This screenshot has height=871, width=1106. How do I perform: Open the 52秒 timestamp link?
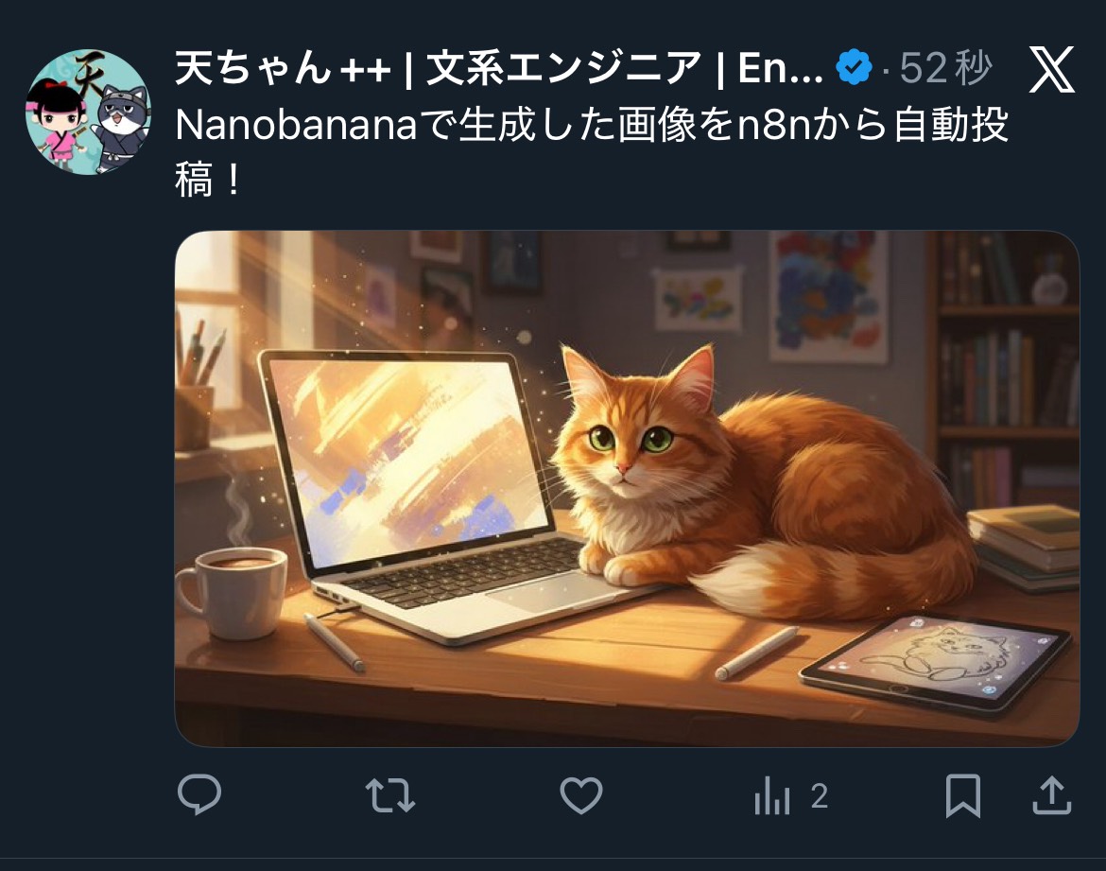(946, 68)
